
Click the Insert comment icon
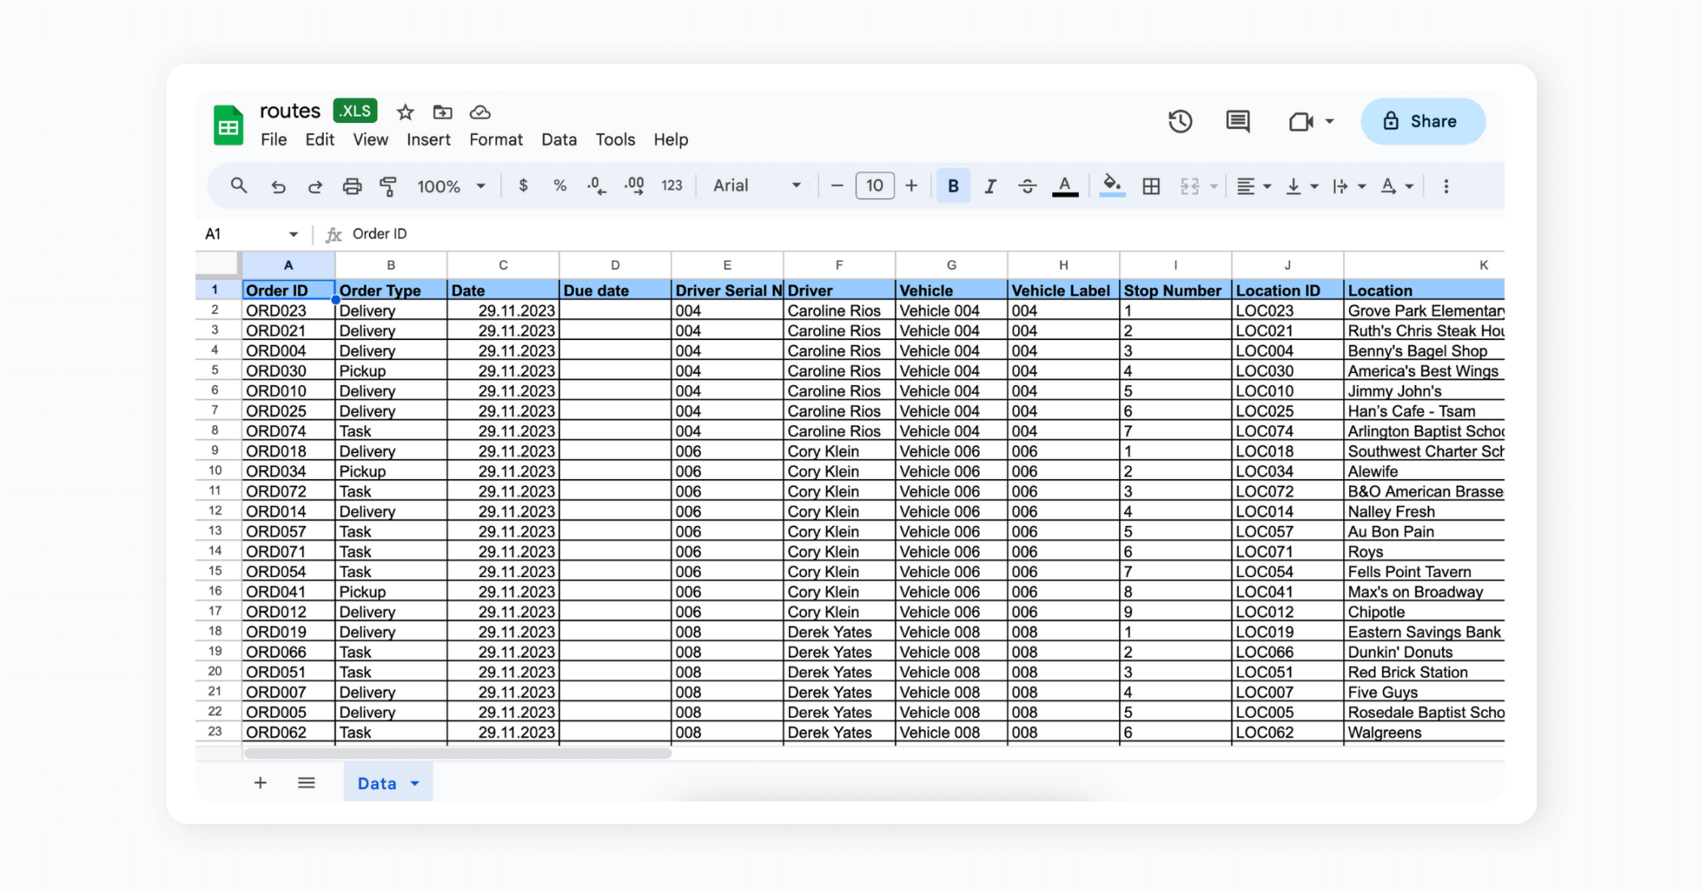pos(1237,121)
